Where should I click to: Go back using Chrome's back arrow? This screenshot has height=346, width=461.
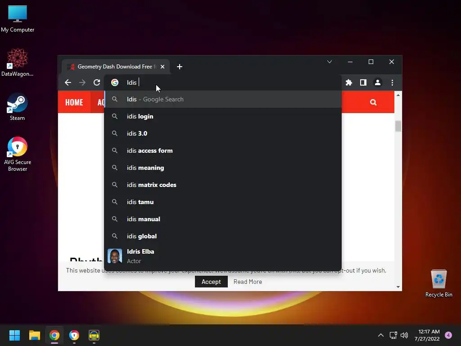pos(68,83)
